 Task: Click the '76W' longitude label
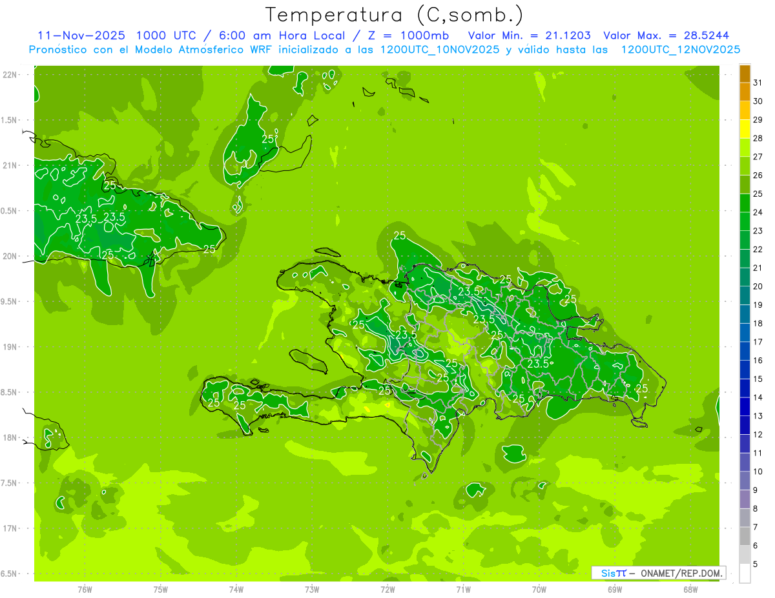coord(85,590)
